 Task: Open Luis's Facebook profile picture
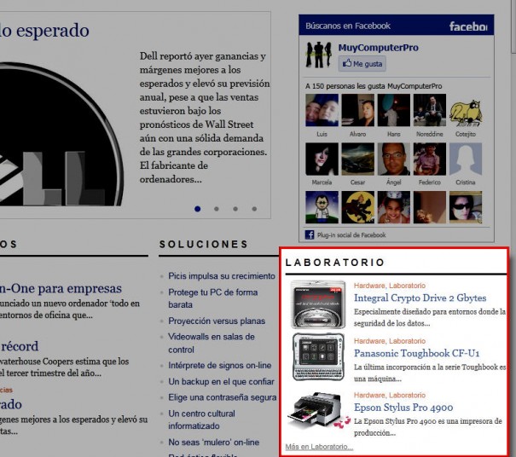322,110
